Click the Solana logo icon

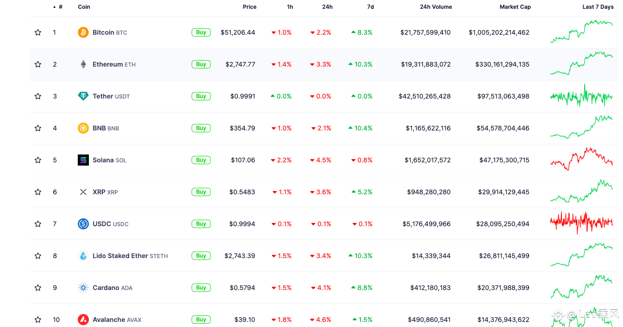tap(83, 160)
